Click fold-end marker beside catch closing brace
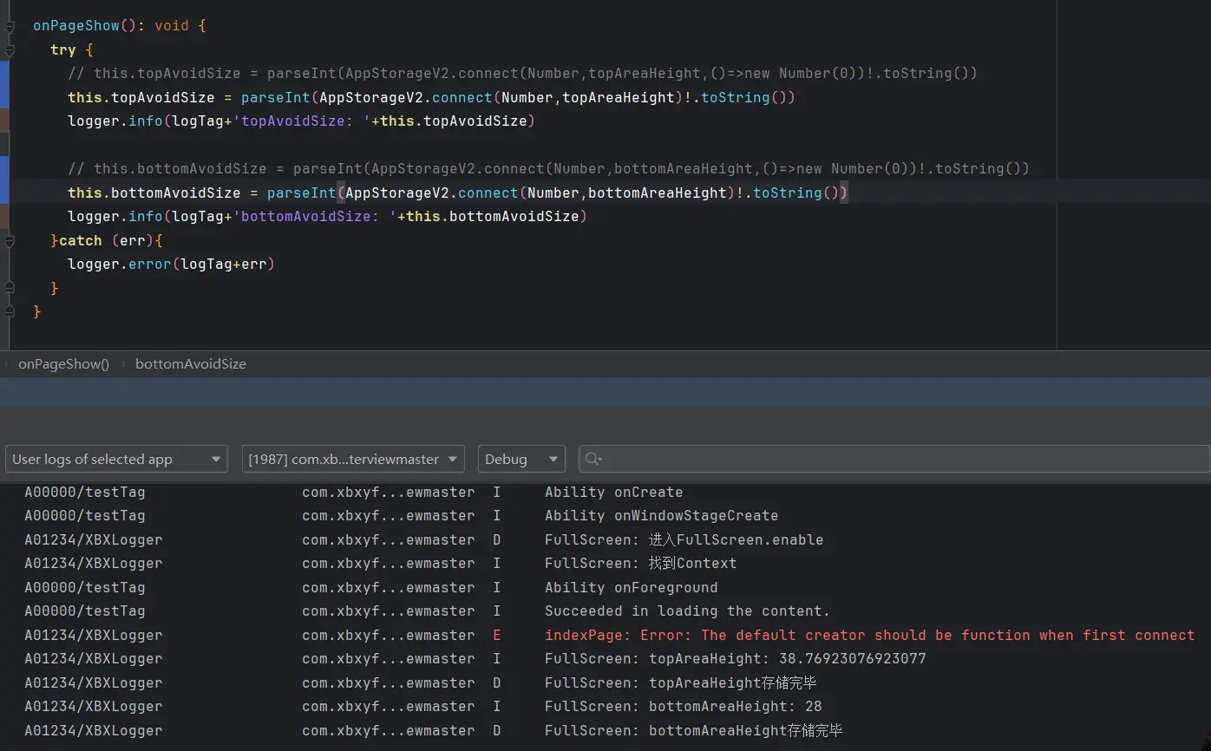Viewport: 1211px width, 751px height. [x=10, y=287]
